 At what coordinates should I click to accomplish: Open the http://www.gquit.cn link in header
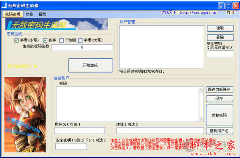point(198,12)
